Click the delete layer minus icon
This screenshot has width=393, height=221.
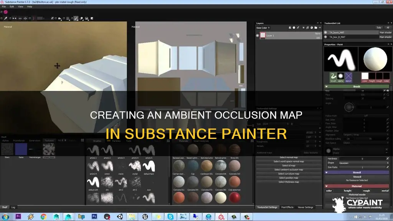point(320,28)
